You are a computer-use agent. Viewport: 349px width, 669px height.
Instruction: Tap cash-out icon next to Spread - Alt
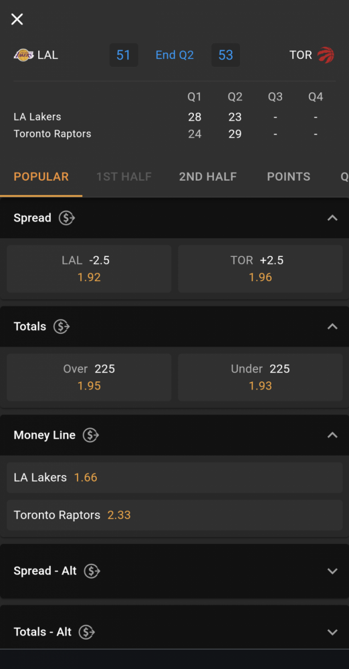pos(92,571)
